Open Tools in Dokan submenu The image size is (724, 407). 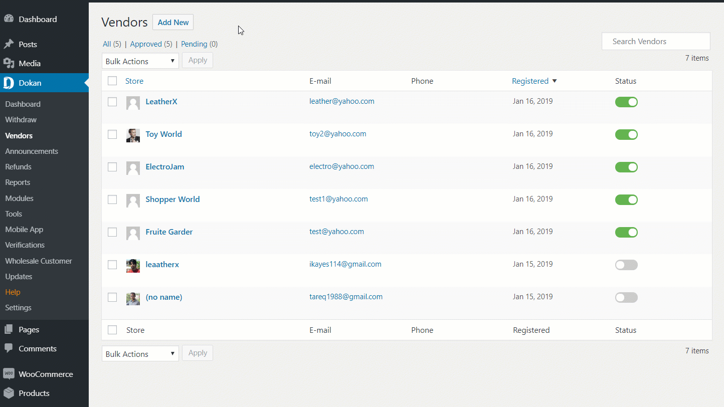click(14, 214)
